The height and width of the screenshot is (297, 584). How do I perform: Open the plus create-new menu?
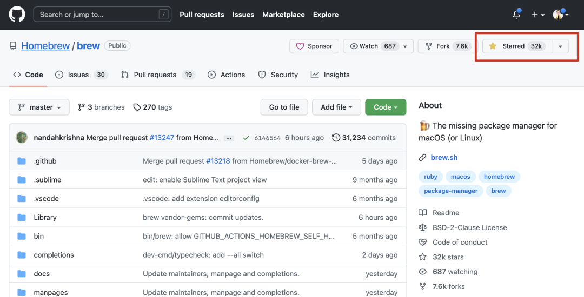538,15
